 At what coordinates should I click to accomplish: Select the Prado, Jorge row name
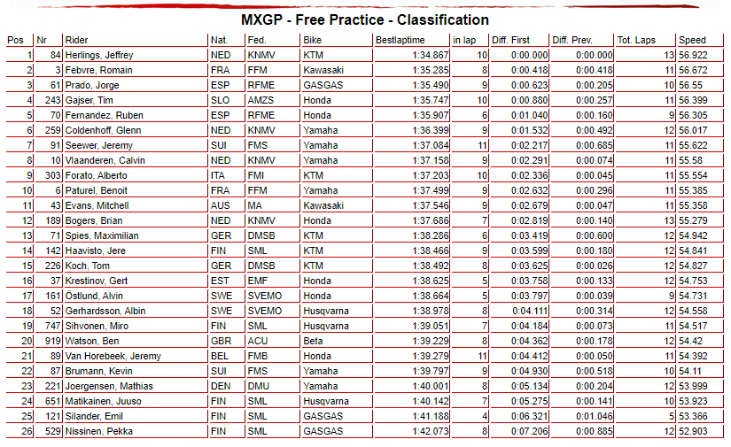coord(91,85)
